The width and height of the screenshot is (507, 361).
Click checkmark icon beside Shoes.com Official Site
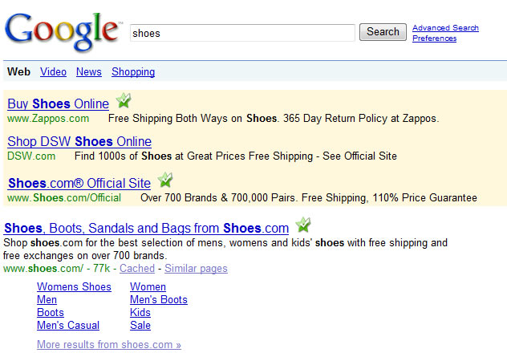pyautogui.click(x=165, y=180)
